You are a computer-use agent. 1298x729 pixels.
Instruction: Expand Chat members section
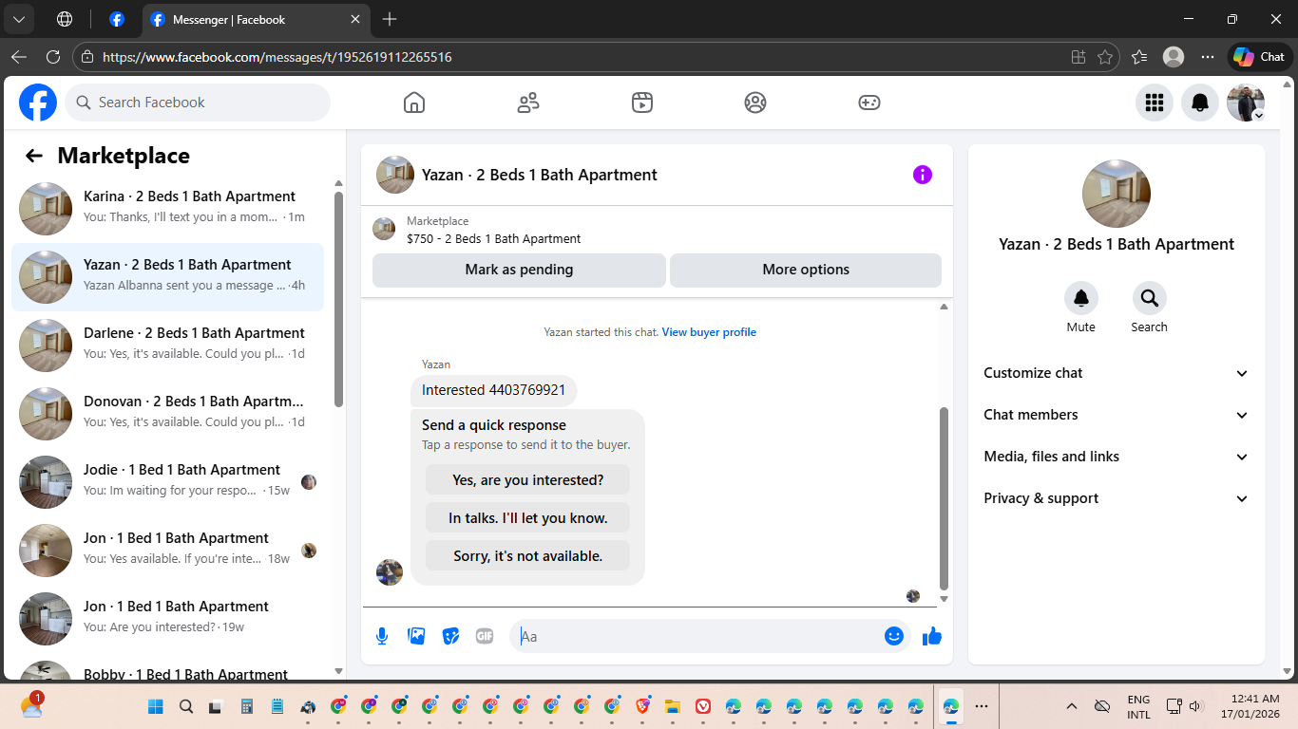coord(1117,415)
